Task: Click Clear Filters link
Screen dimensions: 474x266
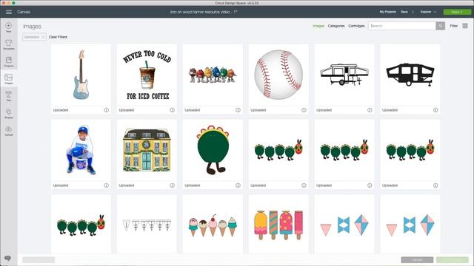Action: pyautogui.click(x=58, y=37)
